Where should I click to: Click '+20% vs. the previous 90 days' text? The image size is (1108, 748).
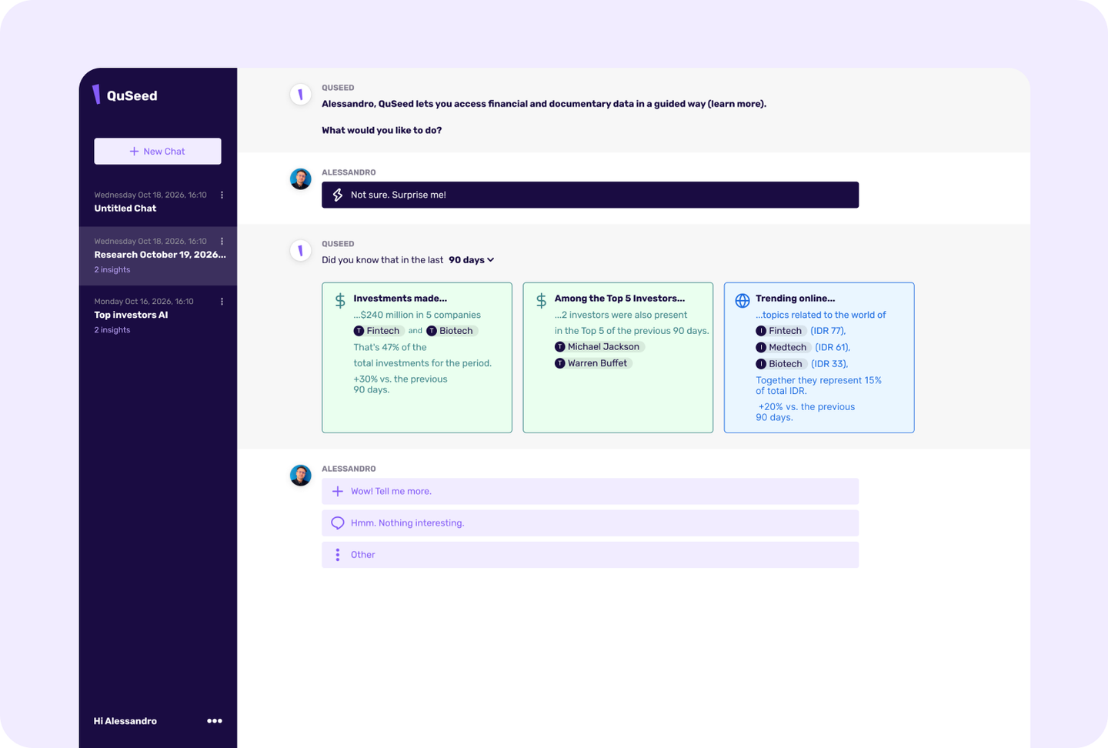[806, 412]
